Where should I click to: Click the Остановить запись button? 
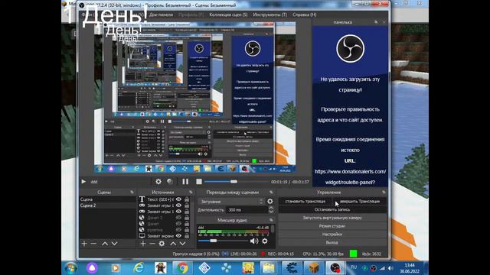pyautogui.click(x=332, y=209)
